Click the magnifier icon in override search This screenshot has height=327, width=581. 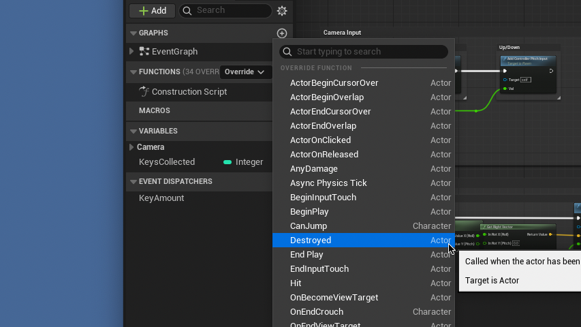tap(287, 52)
